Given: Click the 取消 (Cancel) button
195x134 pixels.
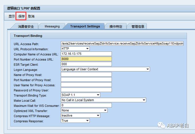Looking at the screenshot, I should tap(31, 16).
